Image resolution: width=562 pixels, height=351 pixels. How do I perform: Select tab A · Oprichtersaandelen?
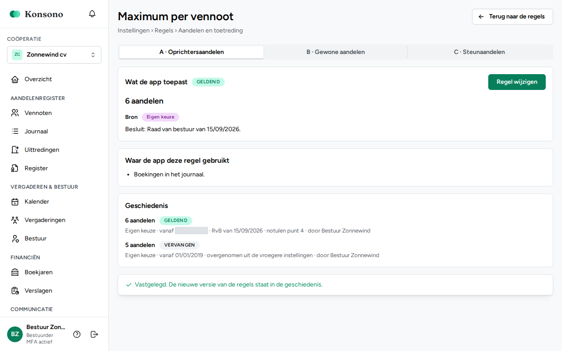coord(191,52)
